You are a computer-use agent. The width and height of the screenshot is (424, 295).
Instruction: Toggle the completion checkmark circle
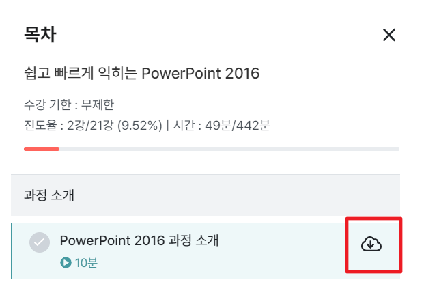pos(40,242)
